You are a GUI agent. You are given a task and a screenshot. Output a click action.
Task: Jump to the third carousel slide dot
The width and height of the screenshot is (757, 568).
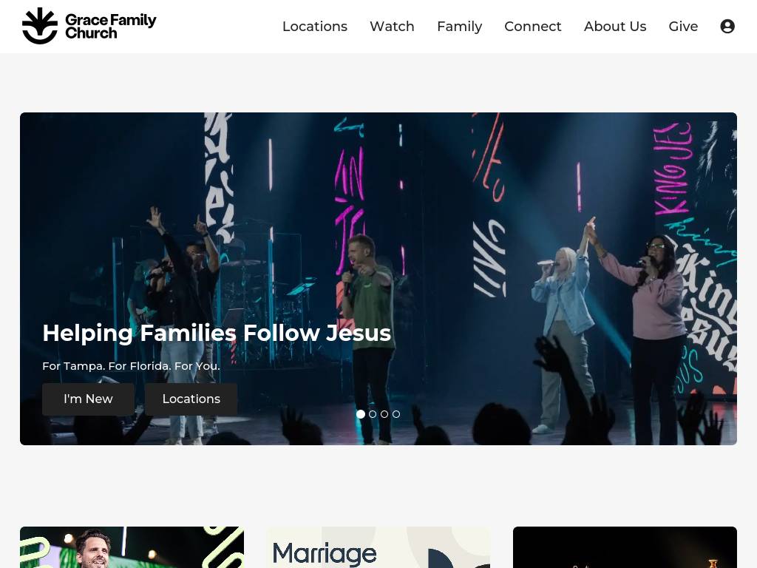point(384,414)
